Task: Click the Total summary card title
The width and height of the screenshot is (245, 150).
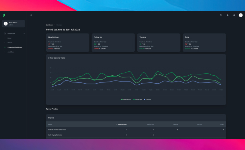Action: click(187, 37)
